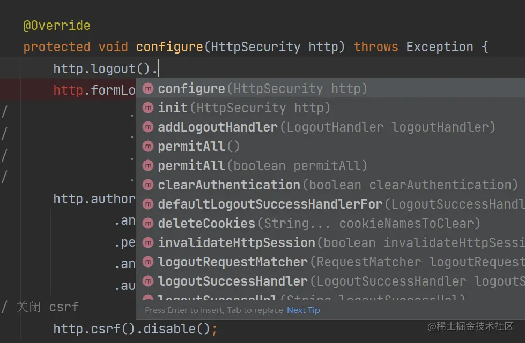This screenshot has width=525, height=343.
Task: Click the method icon beside configure suggestion
Action: point(147,88)
